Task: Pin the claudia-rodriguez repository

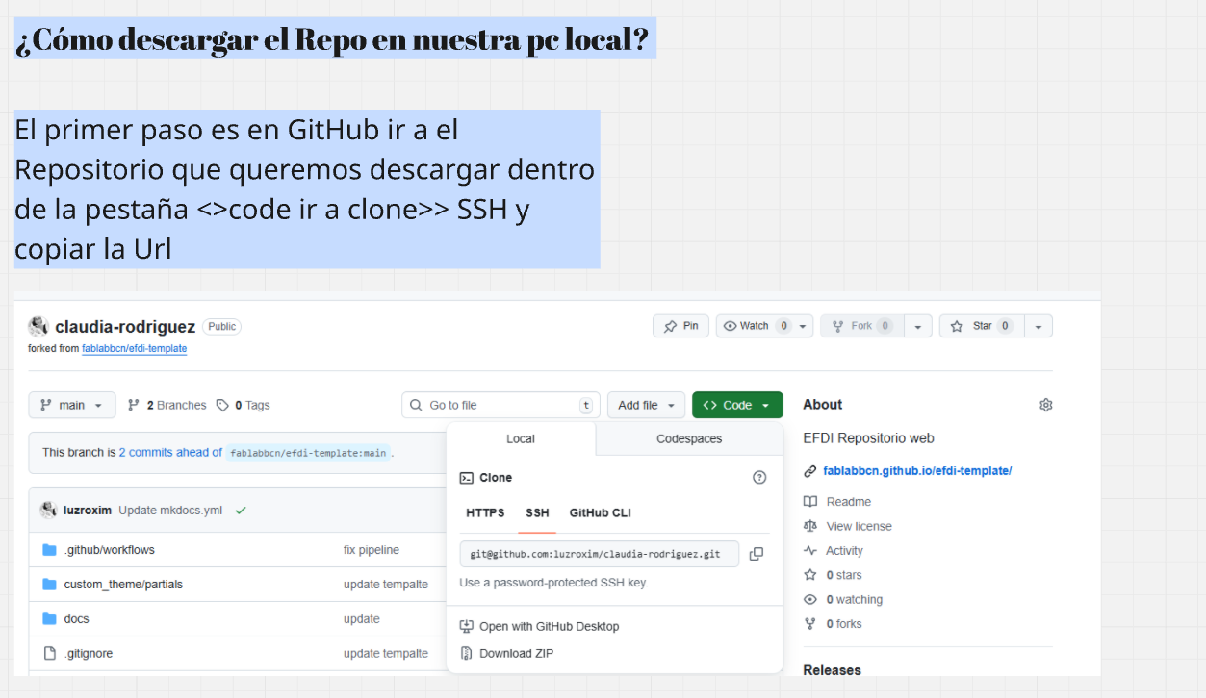Action: [x=680, y=326]
